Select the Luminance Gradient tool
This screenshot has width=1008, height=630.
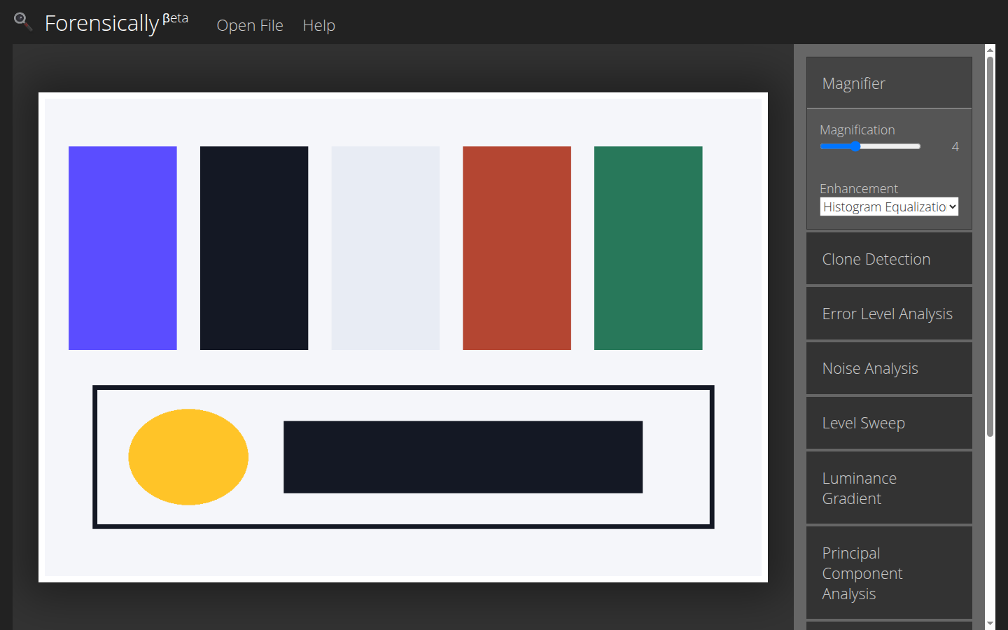click(889, 488)
